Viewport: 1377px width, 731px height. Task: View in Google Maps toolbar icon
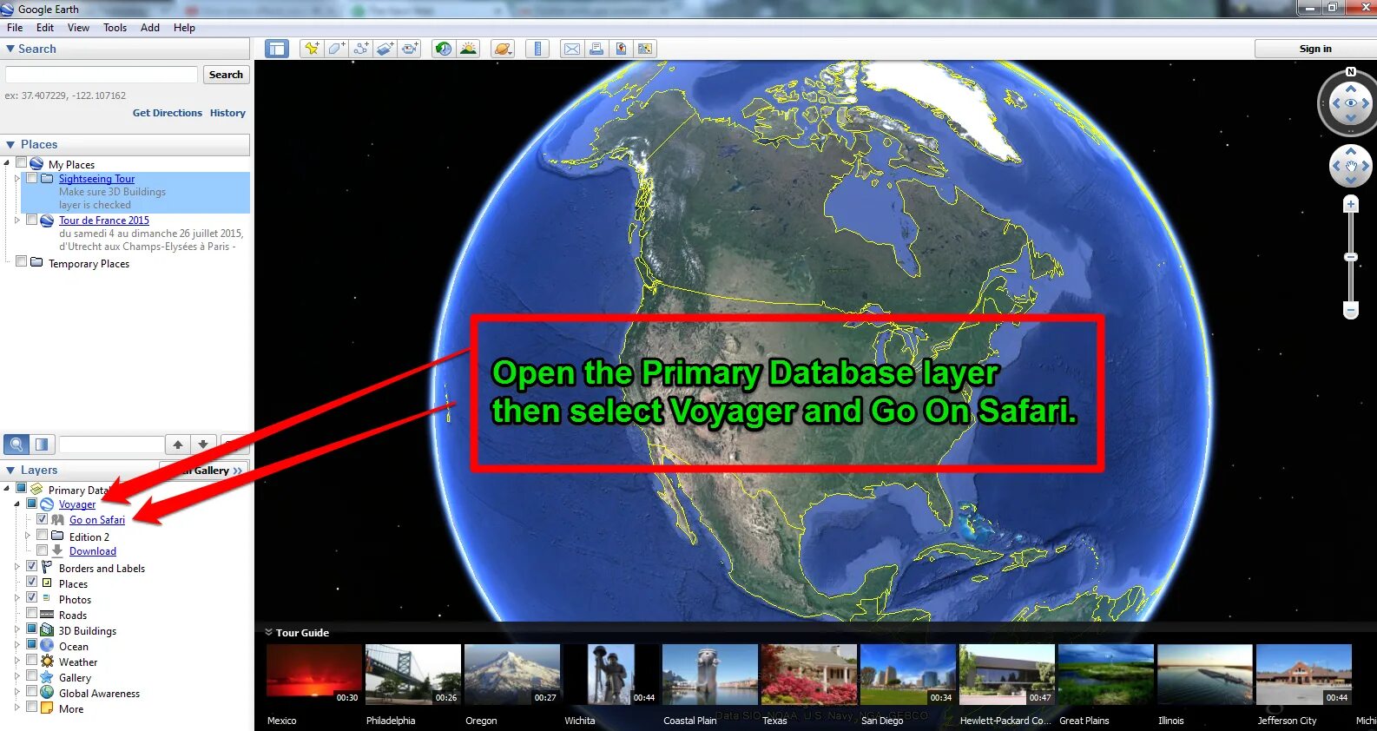(x=645, y=49)
